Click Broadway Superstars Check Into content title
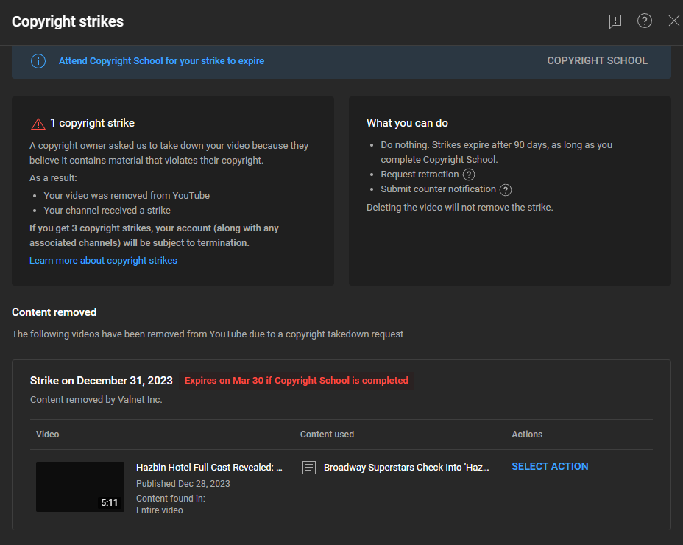The image size is (683, 545). 406,468
